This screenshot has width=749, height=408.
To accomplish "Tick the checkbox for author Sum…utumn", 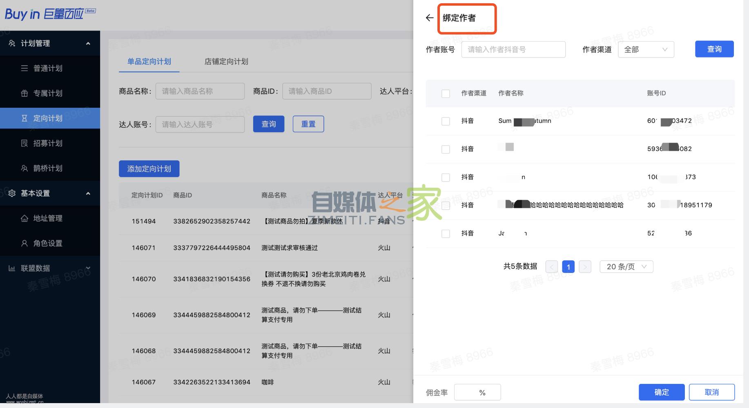I will [x=446, y=121].
